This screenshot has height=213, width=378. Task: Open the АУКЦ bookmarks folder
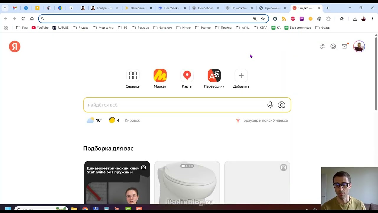click(243, 28)
